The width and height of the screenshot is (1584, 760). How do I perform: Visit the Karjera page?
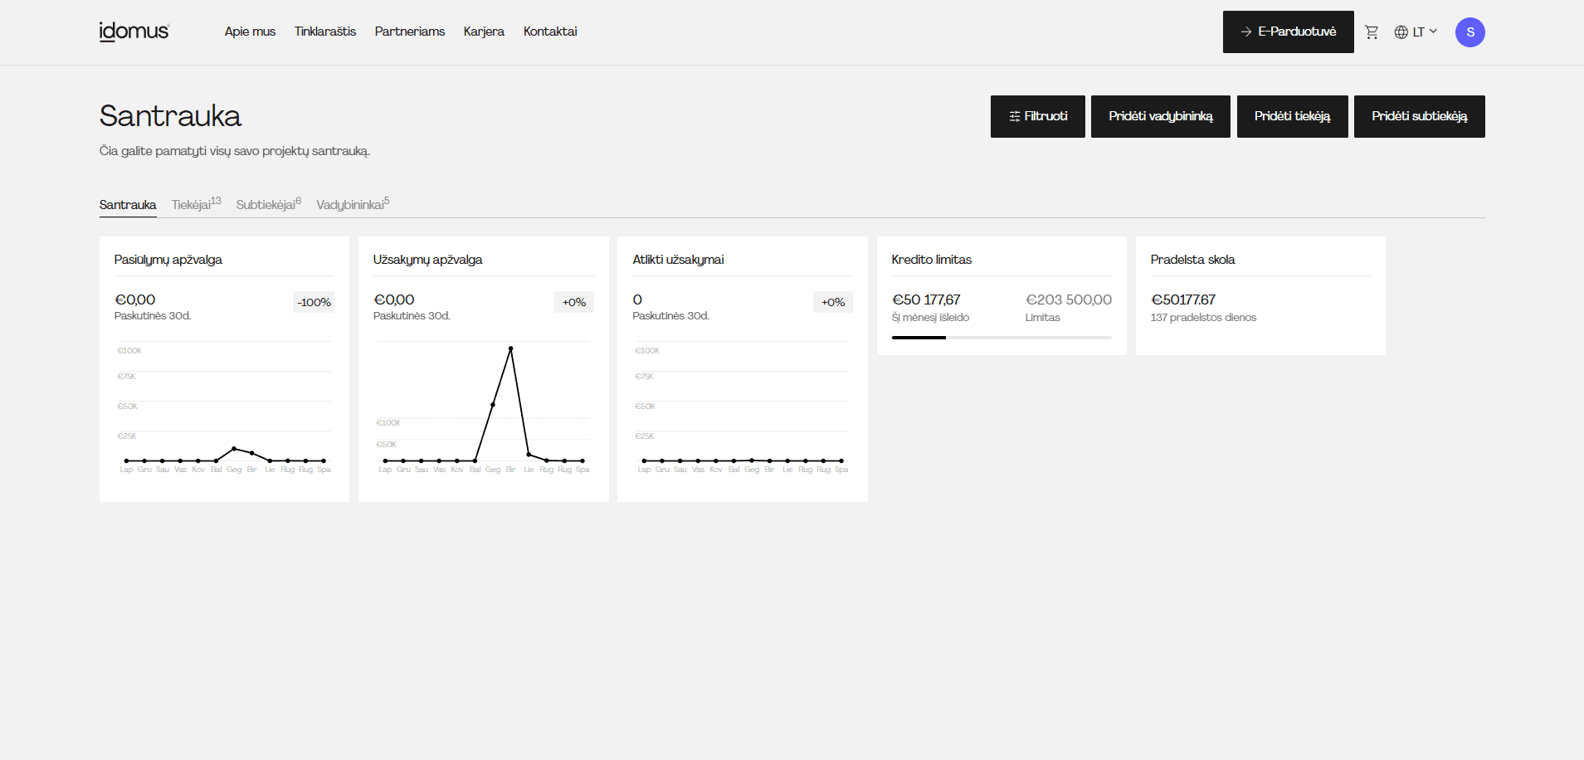(x=484, y=32)
